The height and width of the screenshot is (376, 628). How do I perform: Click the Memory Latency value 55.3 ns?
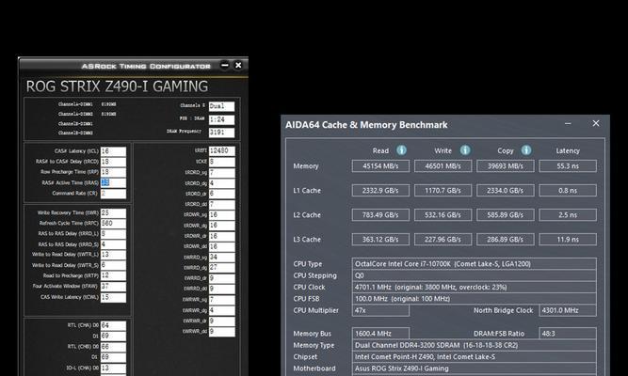tap(568, 166)
